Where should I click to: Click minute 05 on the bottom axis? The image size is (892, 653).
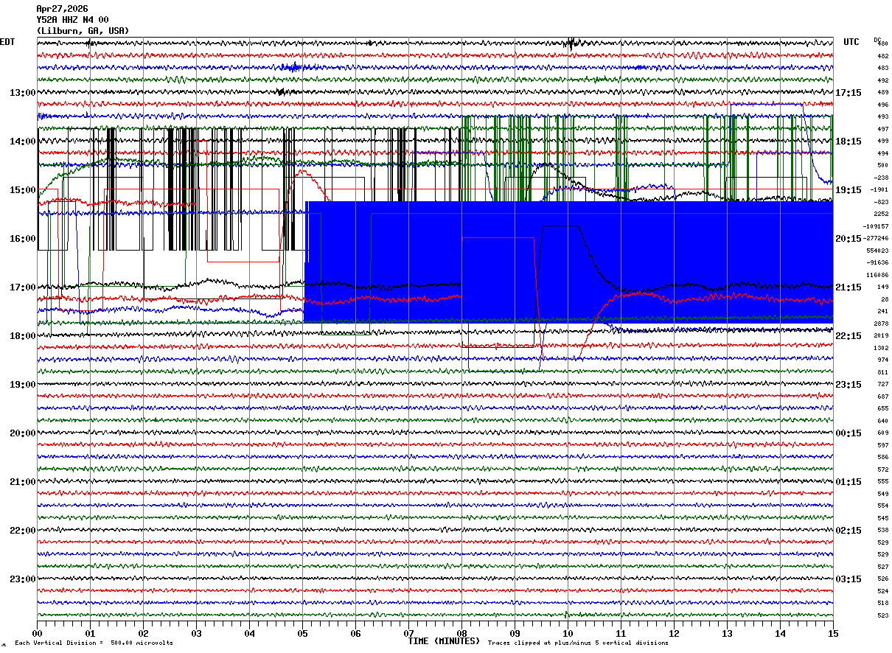click(303, 634)
